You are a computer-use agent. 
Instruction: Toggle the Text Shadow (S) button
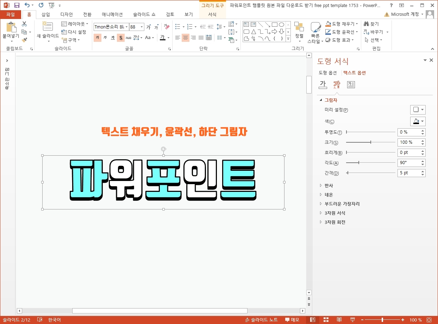(121, 38)
